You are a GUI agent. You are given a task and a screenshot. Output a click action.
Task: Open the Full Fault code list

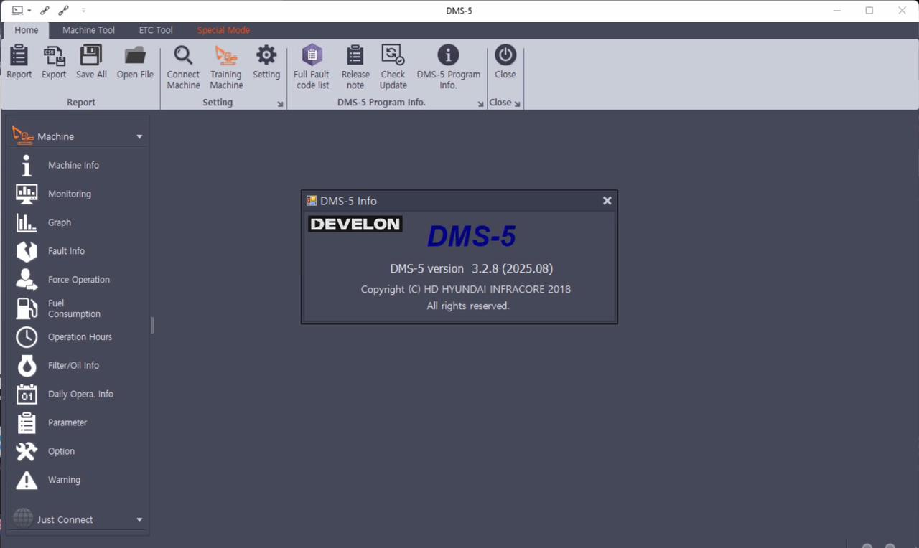(x=312, y=56)
